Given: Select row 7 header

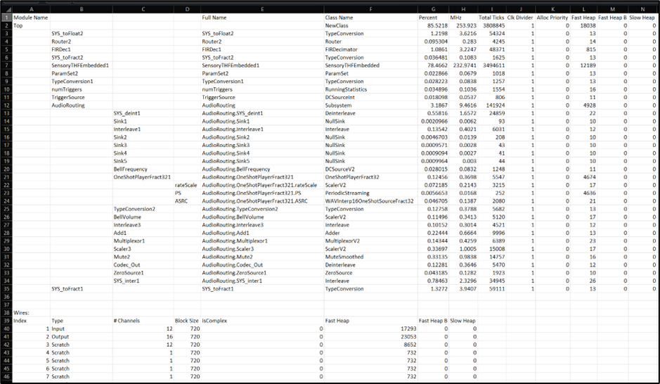Looking at the screenshot, I should tap(6, 65).
